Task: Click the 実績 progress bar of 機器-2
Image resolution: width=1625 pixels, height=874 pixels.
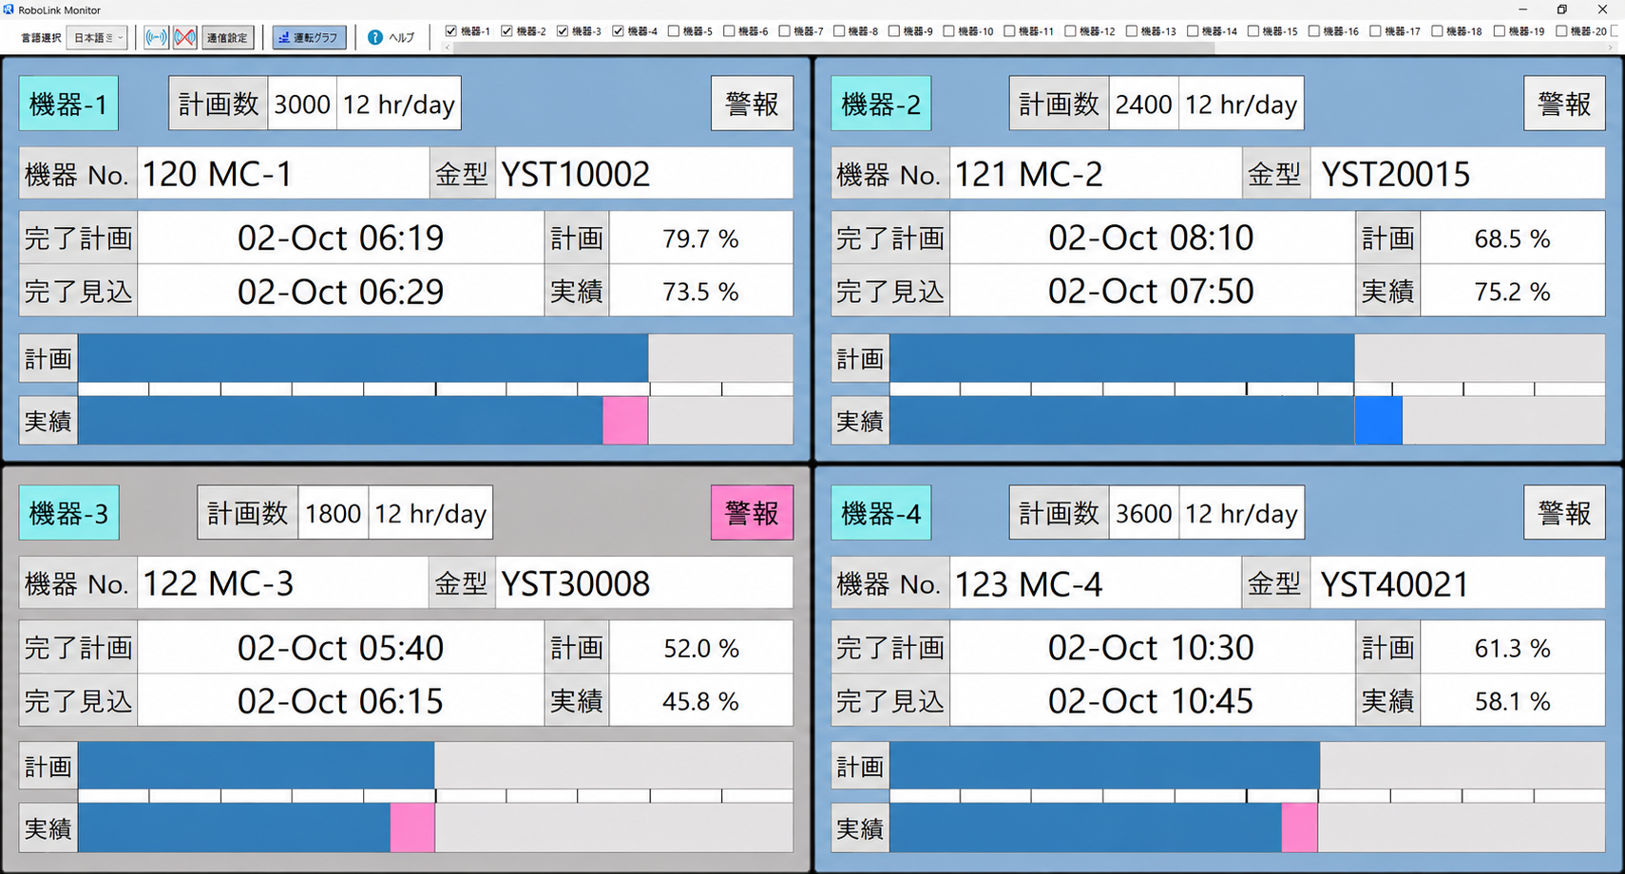Action: (x=1248, y=421)
